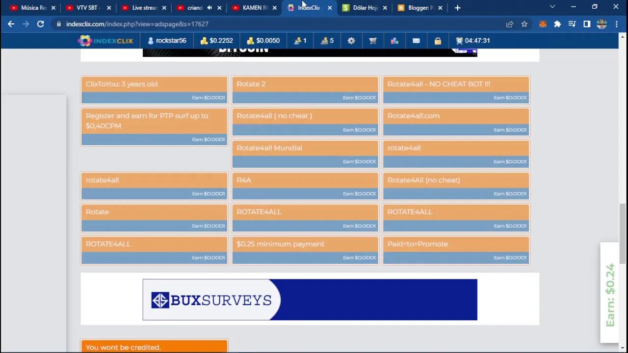The height and width of the screenshot is (353, 628).
Task: Open a new tab with the plus button
Action: [457, 8]
